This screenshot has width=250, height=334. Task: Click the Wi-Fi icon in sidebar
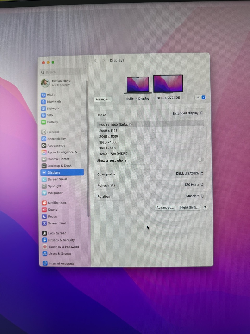point(43,95)
